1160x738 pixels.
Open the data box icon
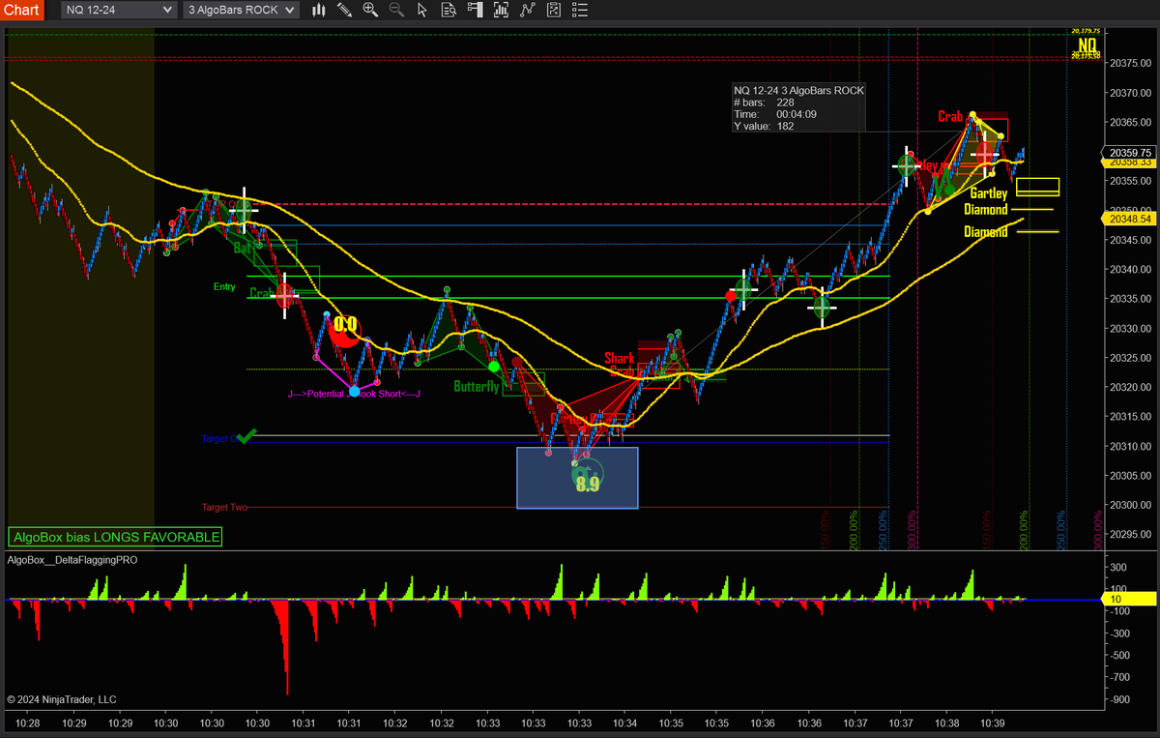tap(448, 10)
